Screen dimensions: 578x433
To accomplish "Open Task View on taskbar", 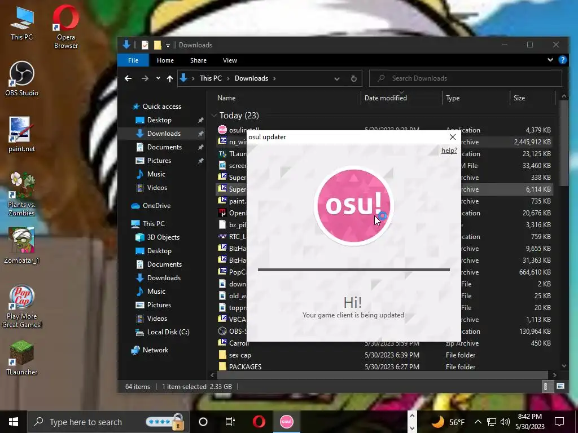I will (230, 422).
